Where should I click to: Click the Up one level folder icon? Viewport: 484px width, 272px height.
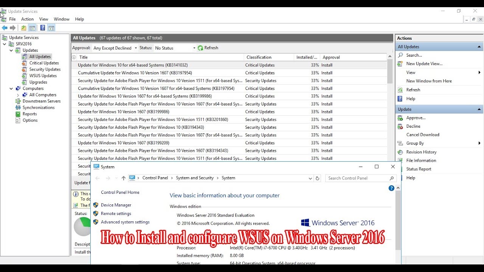click(24, 28)
